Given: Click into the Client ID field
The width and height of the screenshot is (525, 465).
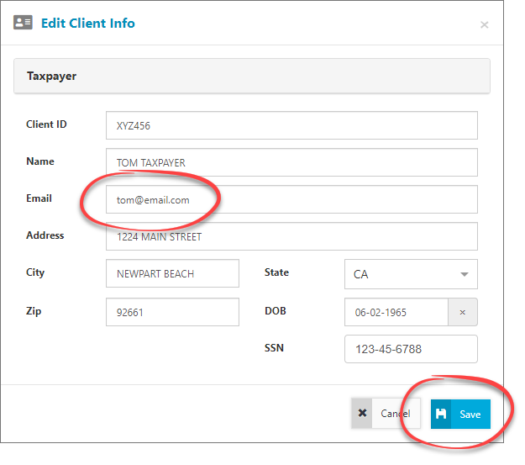Looking at the screenshot, I should tap(291, 125).
